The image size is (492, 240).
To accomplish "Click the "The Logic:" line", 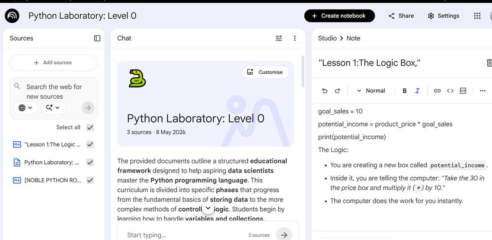I will click(x=333, y=150).
